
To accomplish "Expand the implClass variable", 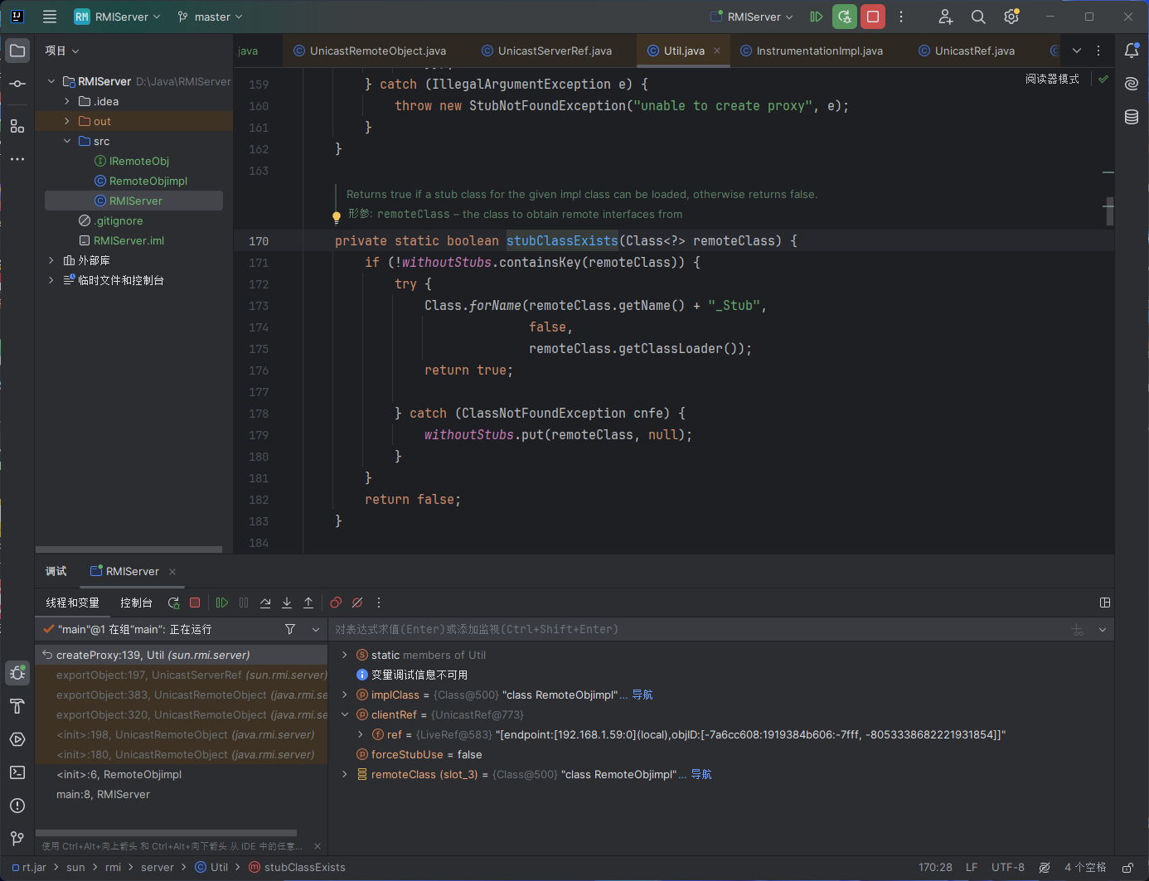I will pyautogui.click(x=345, y=695).
